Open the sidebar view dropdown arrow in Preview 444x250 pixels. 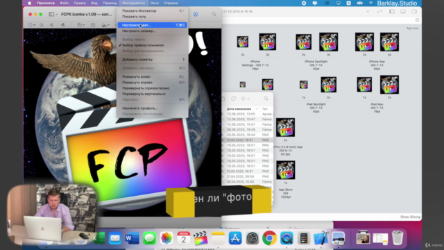click(57, 15)
